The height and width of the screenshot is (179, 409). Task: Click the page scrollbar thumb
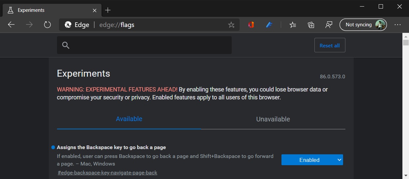coord(406,43)
